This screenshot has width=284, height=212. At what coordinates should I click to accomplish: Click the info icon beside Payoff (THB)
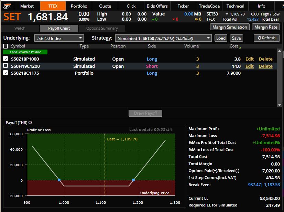30,123
